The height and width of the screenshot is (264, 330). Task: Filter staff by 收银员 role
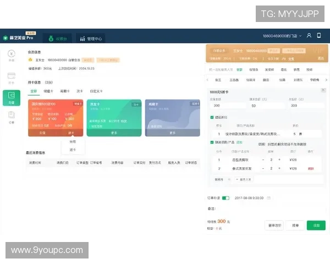pyautogui.click(x=254, y=70)
